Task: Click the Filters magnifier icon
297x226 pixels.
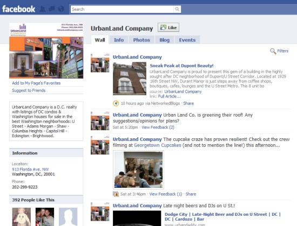Action: coord(273,51)
